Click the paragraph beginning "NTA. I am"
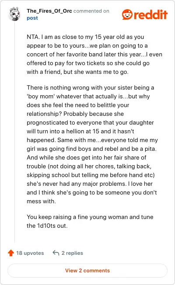Image resolution: width=175 pixels, height=285 pixels. tap(94, 54)
